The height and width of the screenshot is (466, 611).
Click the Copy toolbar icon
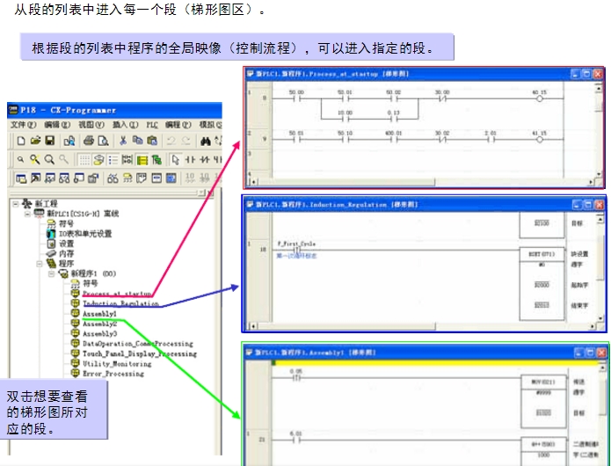[137, 141]
